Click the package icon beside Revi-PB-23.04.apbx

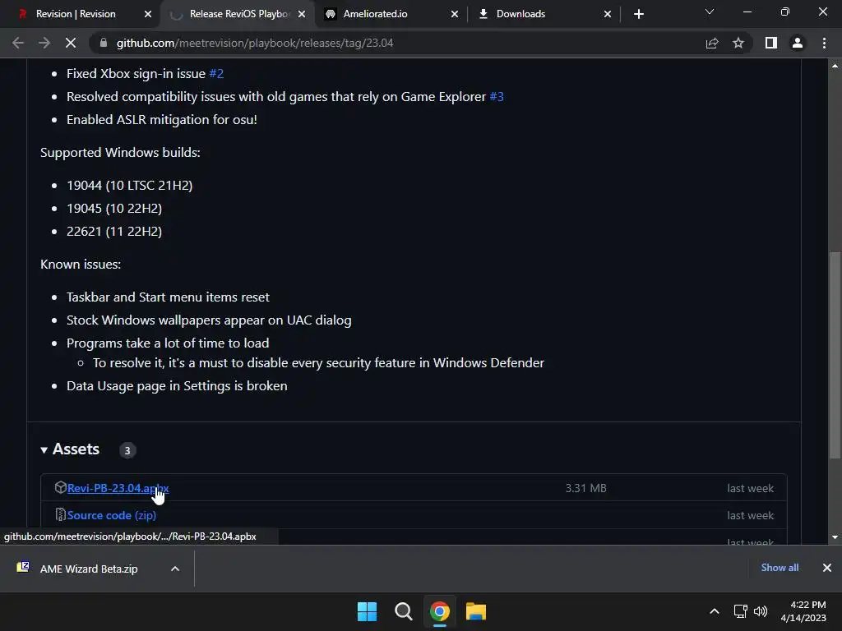(60, 487)
